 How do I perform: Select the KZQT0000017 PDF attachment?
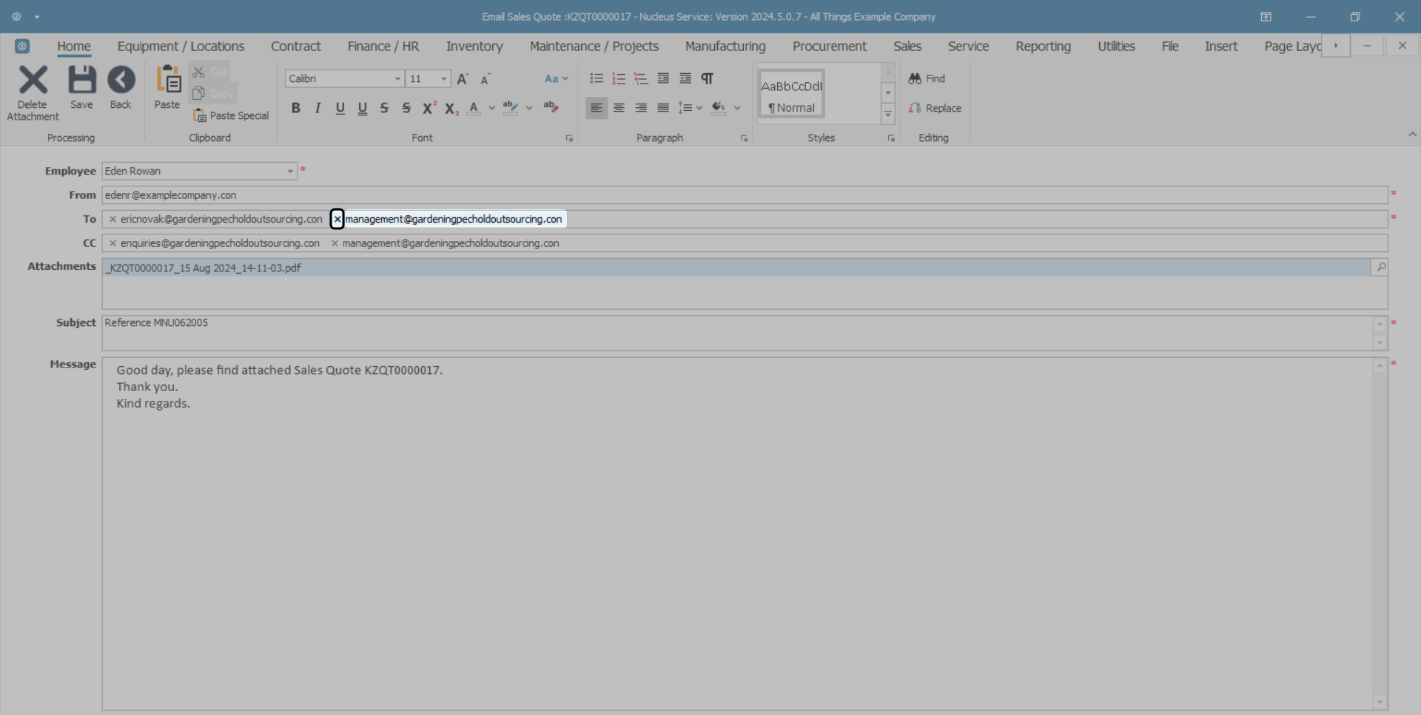(736, 268)
